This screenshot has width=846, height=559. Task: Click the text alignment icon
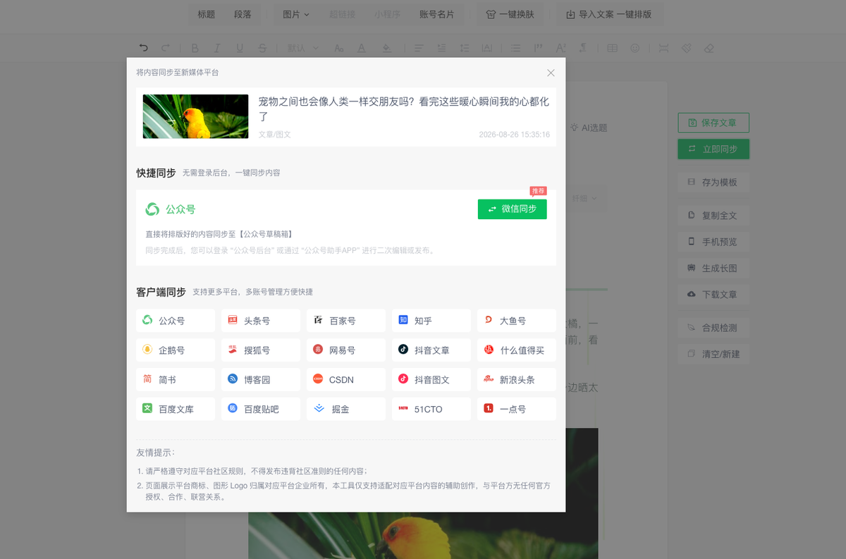pos(418,48)
